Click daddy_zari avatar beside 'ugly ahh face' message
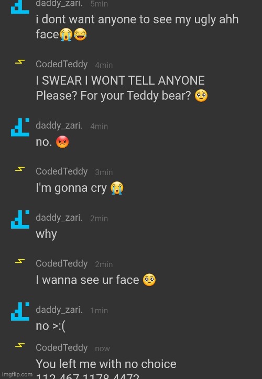Screen dimensions: 262x379 click(20, 7)
